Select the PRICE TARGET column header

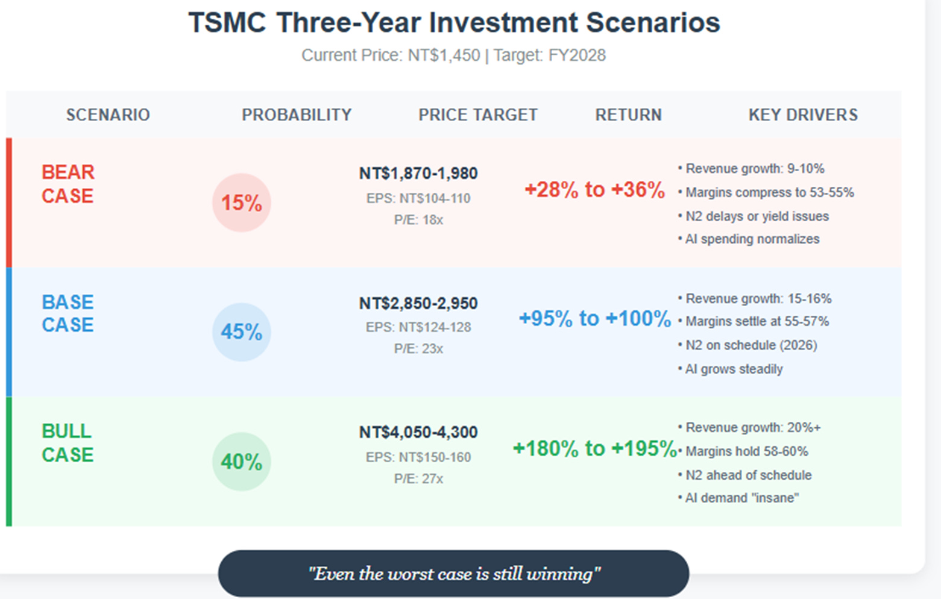pos(478,114)
